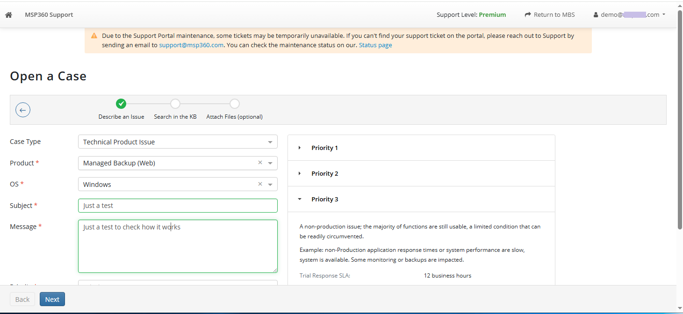Click the Support Level Premium text
This screenshot has height=314, width=683.
[471, 14]
